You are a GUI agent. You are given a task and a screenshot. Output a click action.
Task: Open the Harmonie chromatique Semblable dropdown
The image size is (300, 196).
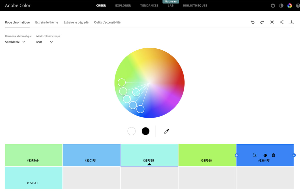[15, 42]
